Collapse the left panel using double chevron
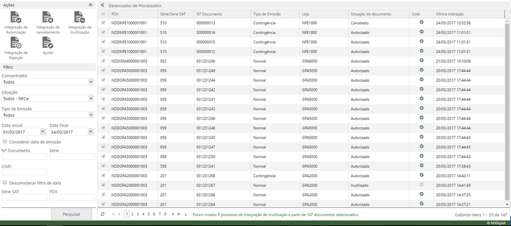 [x=103, y=5]
